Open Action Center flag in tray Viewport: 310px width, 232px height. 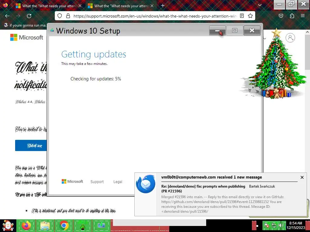[x=267, y=225]
